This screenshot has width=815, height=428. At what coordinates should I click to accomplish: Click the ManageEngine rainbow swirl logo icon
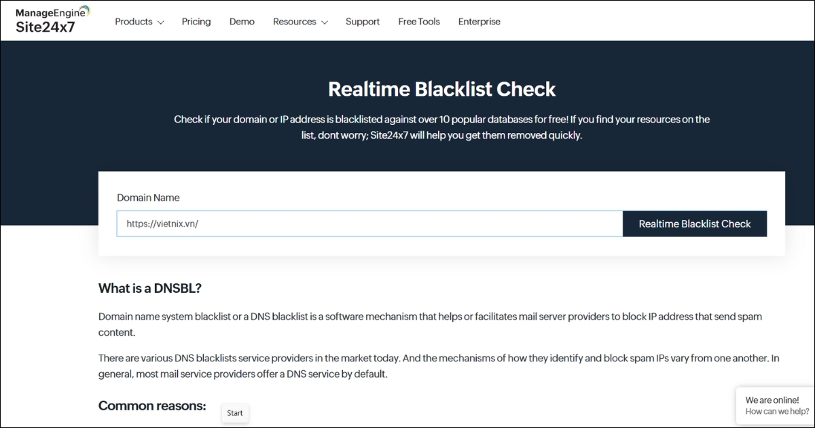86,10
